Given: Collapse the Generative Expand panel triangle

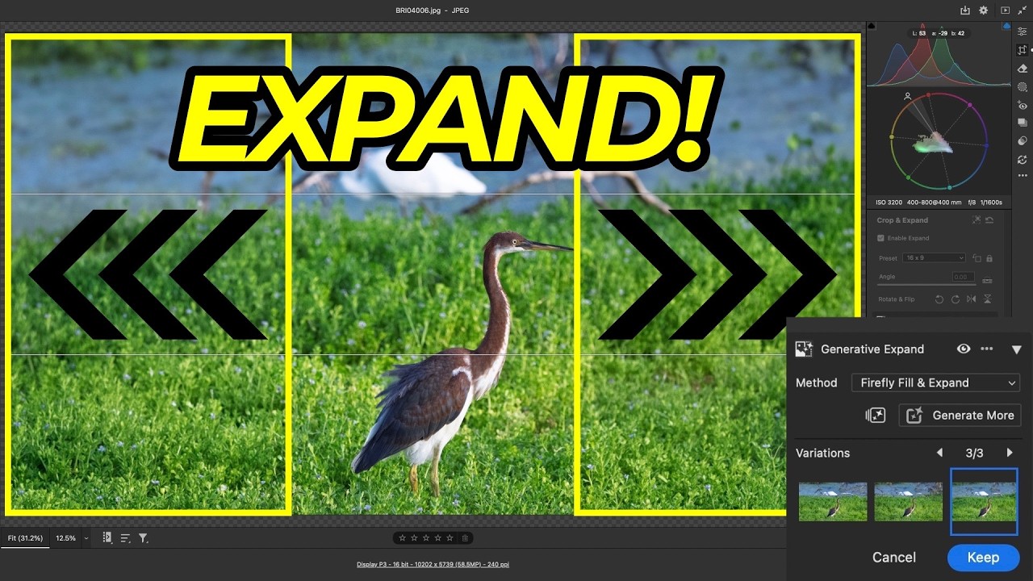Looking at the screenshot, I should 1017,349.
